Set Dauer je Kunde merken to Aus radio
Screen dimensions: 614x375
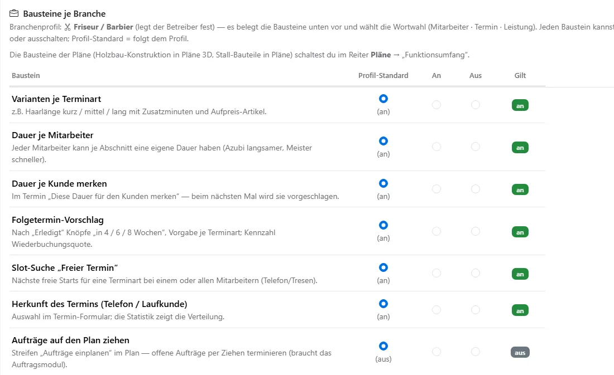point(476,189)
